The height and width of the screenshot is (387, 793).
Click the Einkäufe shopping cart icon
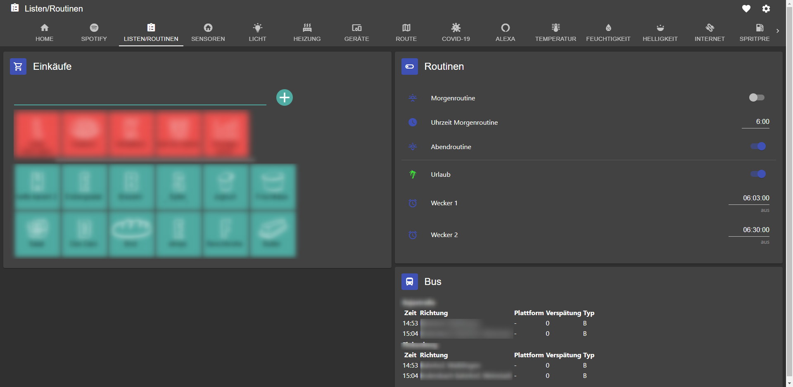click(18, 66)
